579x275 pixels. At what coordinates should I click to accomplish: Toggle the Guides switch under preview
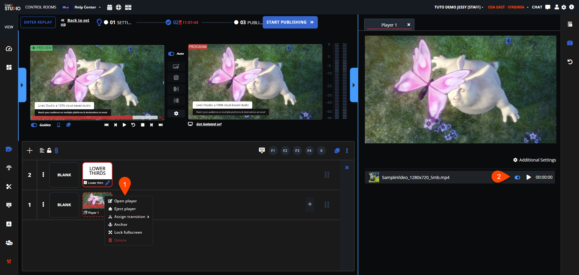(34, 125)
